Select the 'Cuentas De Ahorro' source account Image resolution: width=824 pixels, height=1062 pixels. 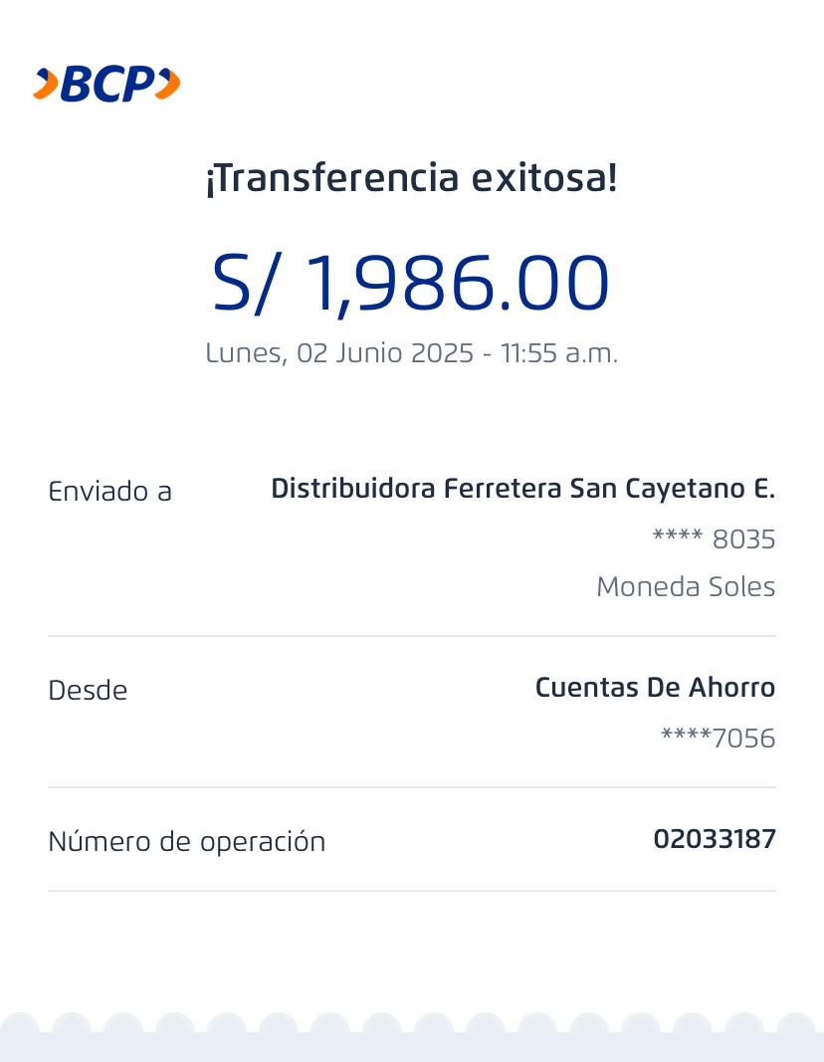coord(655,688)
